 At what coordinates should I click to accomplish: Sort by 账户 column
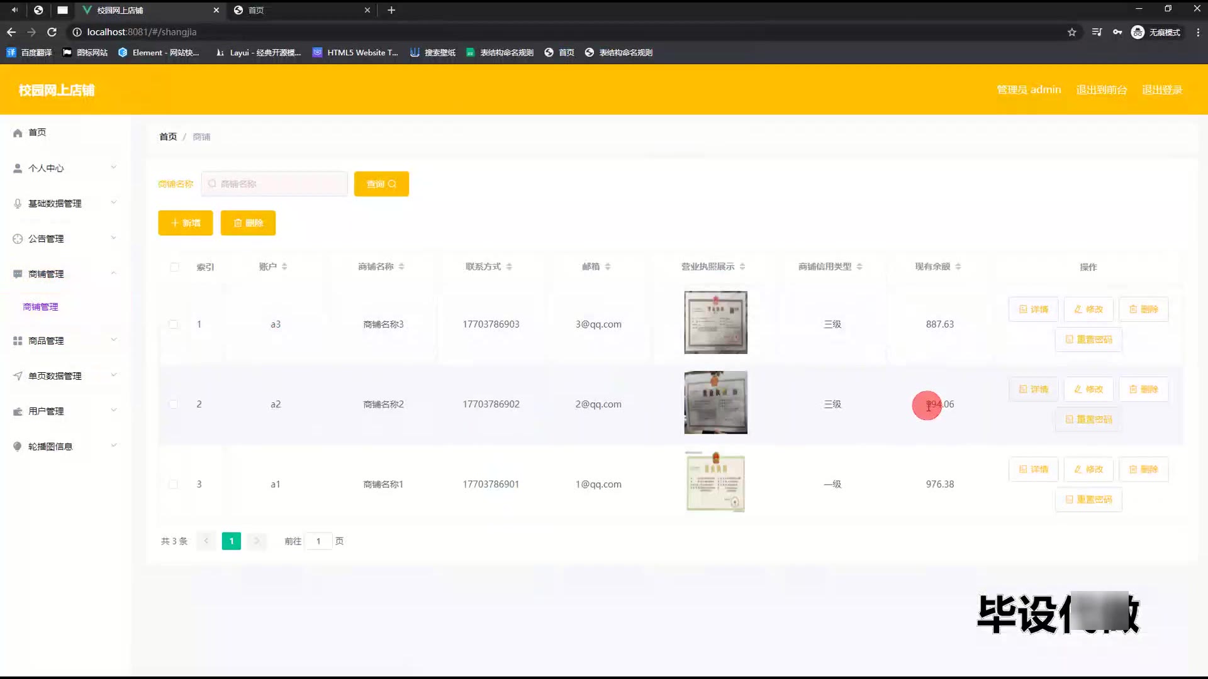(x=284, y=267)
